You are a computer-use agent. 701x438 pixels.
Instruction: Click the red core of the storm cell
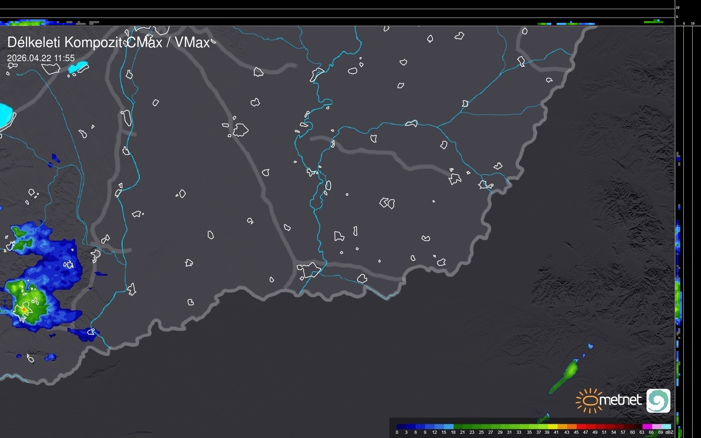coord(24,309)
